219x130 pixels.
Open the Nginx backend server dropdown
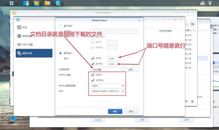[108, 86]
